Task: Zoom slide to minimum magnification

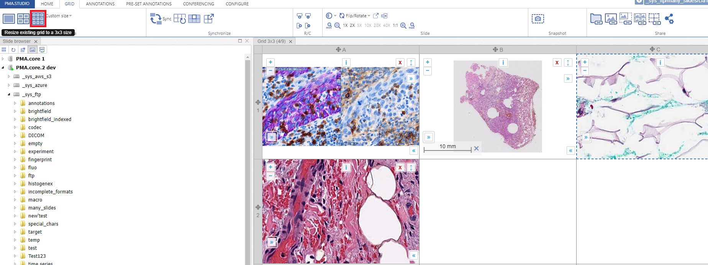Action: (x=329, y=26)
